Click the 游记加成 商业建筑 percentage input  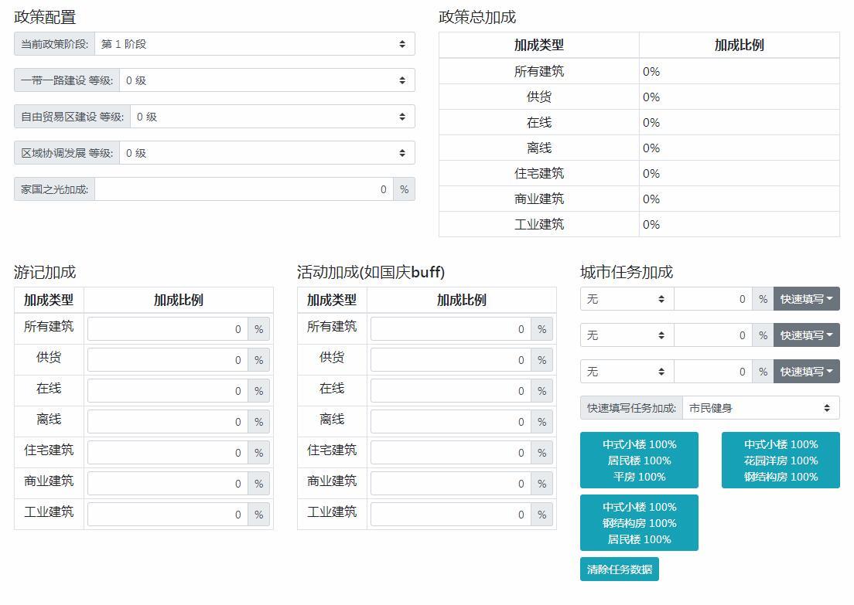(x=168, y=484)
